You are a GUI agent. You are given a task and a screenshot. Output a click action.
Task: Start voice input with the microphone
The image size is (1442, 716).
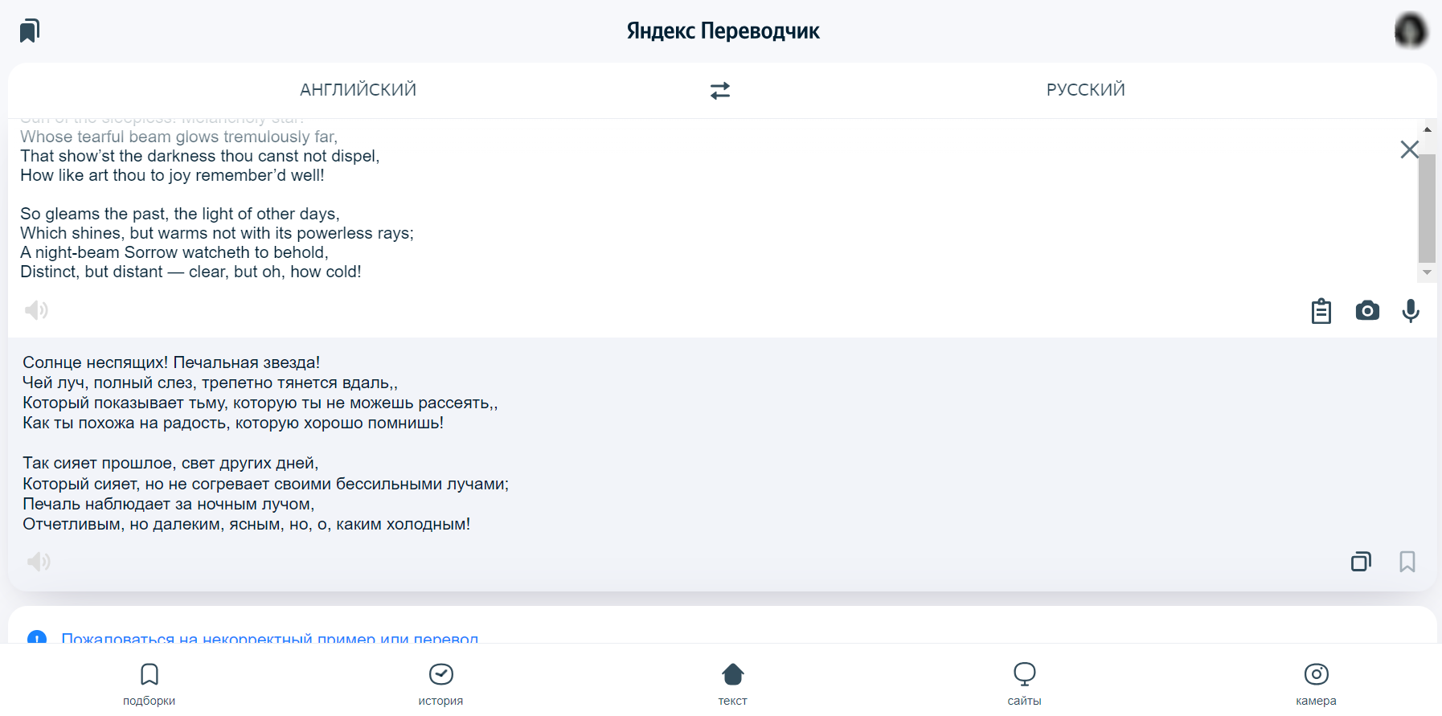[1411, 311]
